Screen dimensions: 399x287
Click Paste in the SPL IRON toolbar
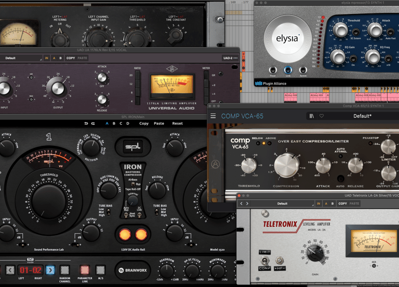[x=159, y=124]
